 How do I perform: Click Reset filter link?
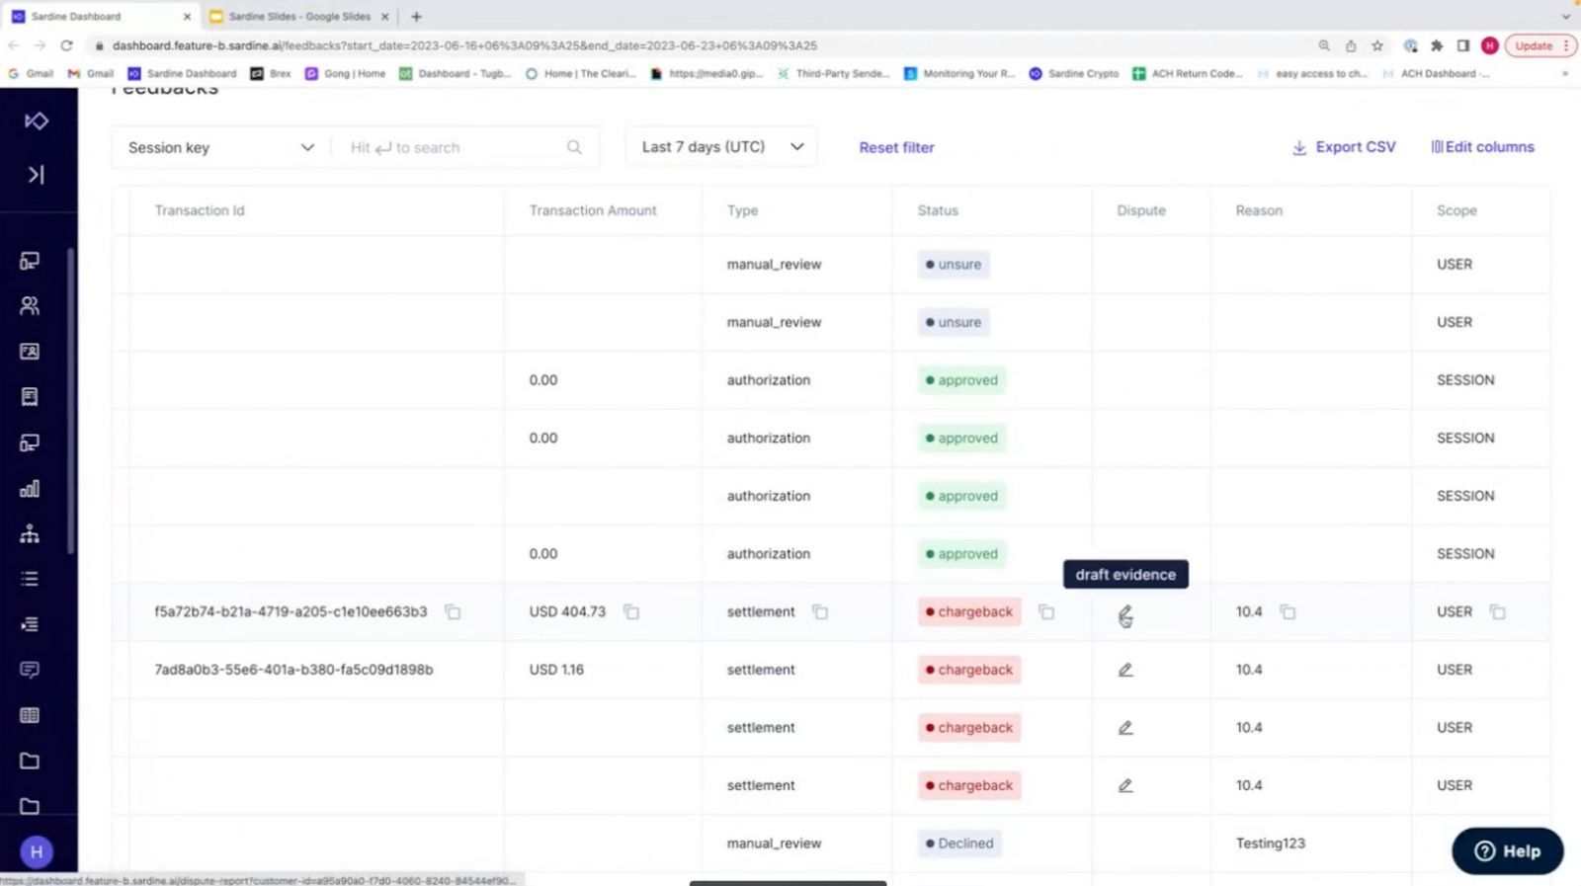(896, 147)
